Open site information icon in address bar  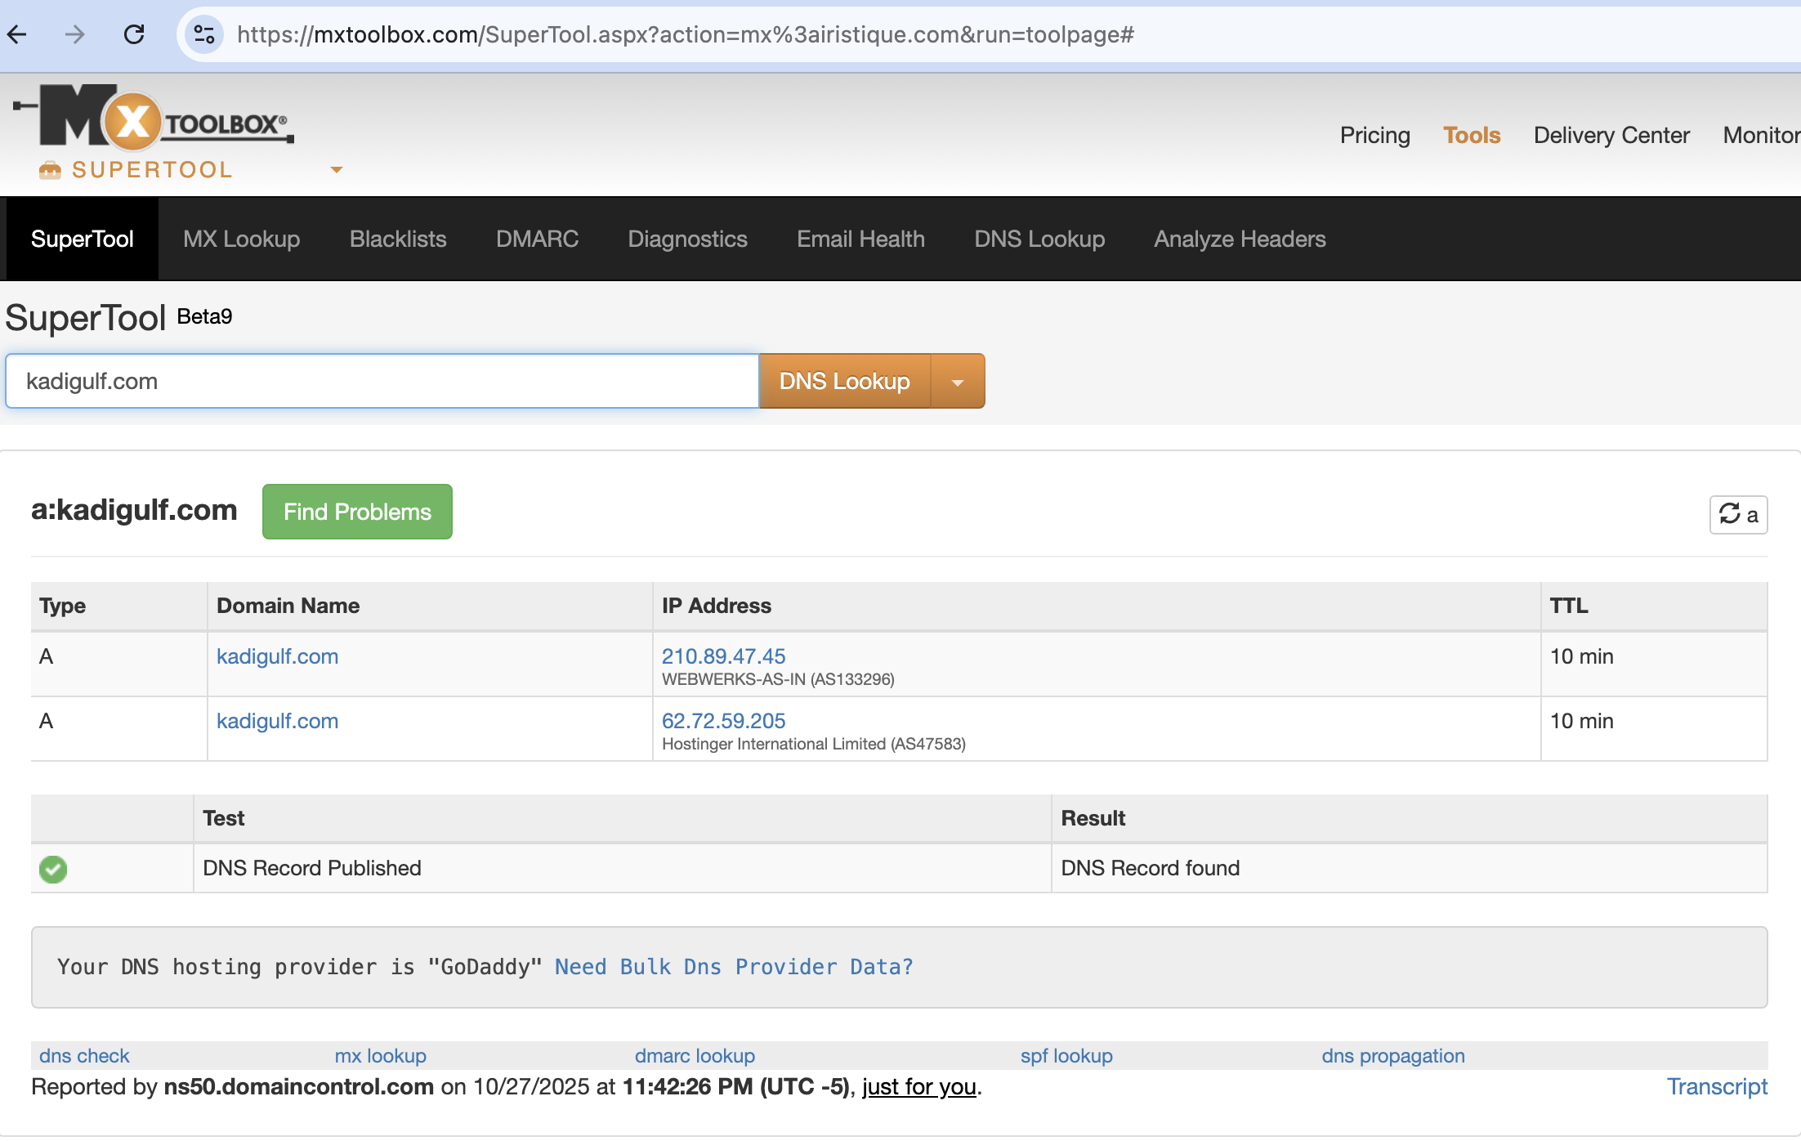(203, 34)
